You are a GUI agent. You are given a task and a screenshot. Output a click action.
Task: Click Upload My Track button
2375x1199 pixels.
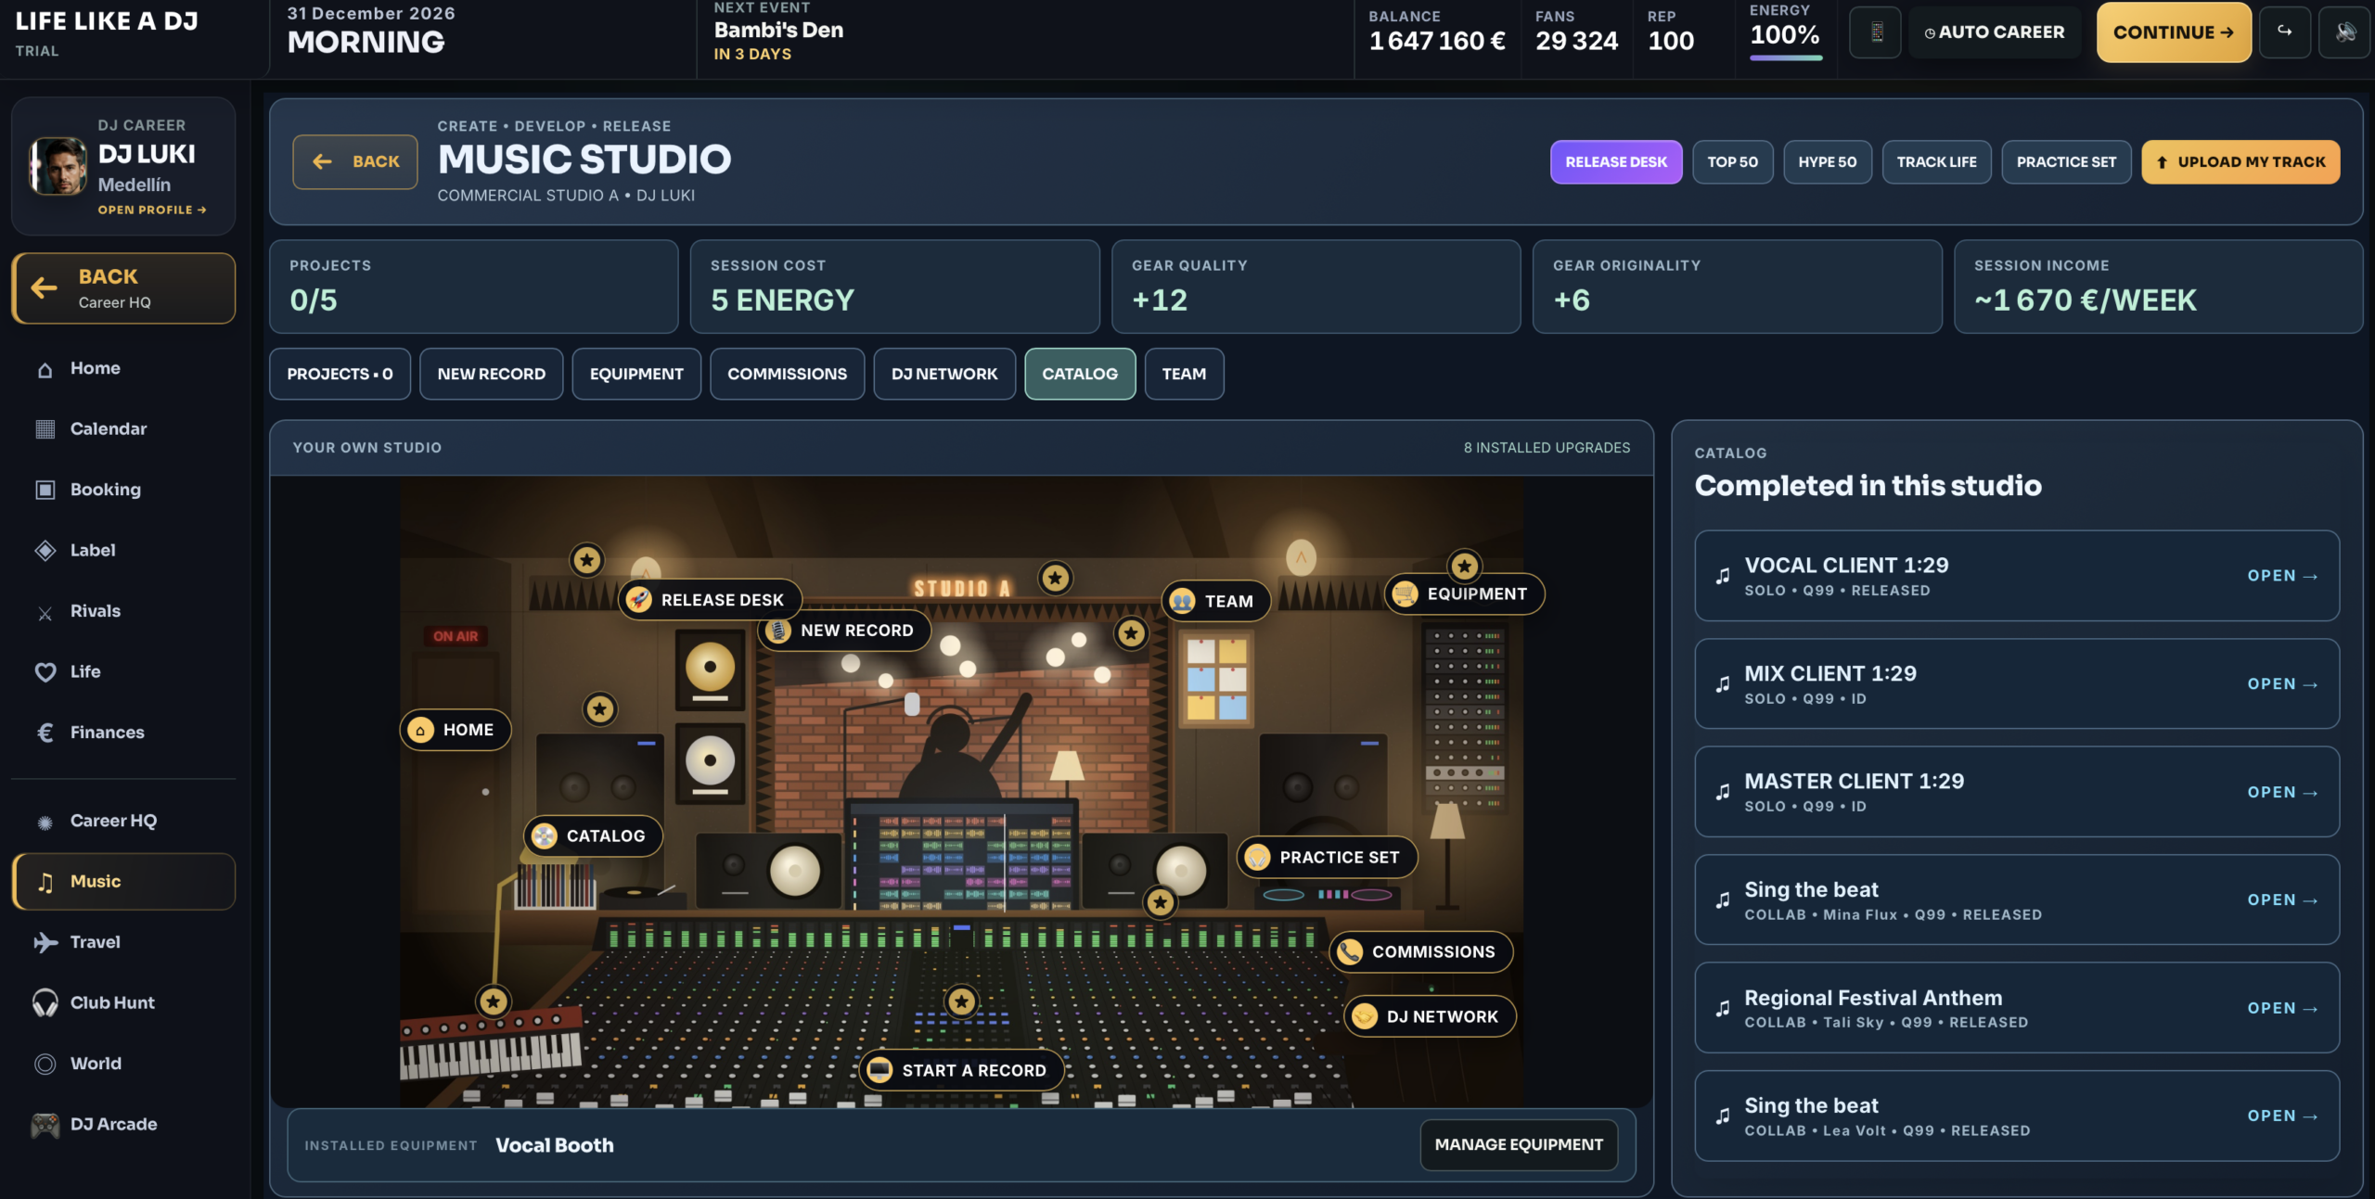pyautogui.click(x=2240, y=162)
